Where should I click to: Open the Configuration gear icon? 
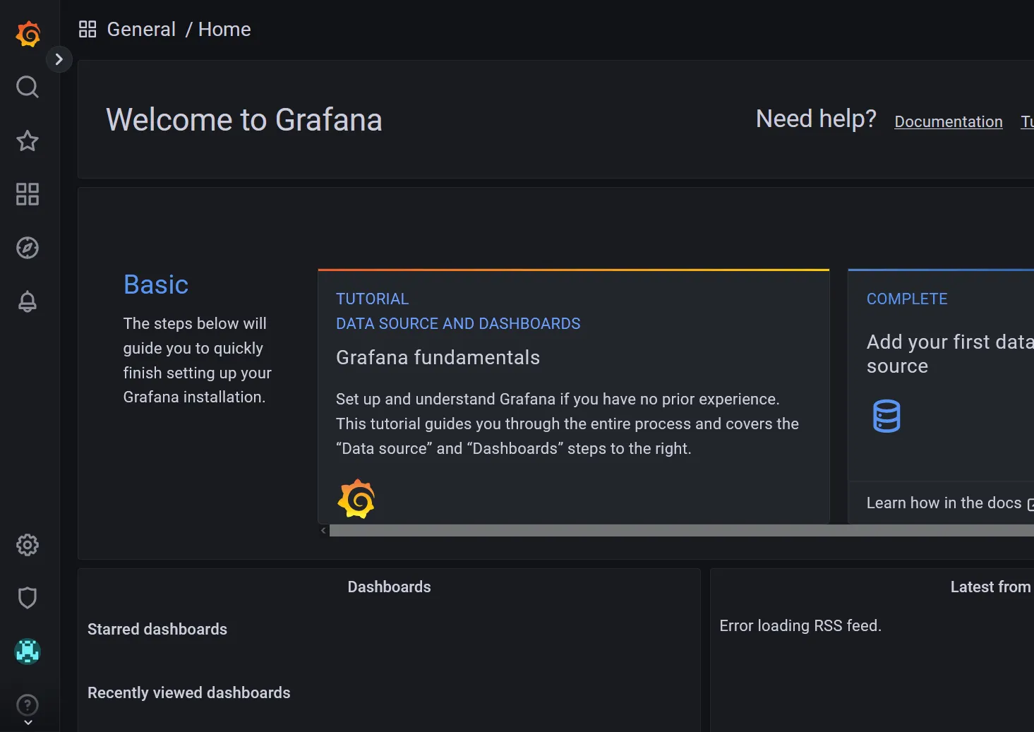coord(28,544)
